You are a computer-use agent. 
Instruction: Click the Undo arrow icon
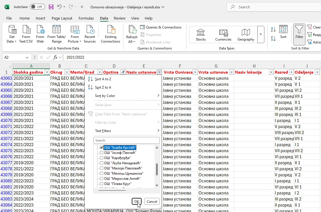click(59, 7)
